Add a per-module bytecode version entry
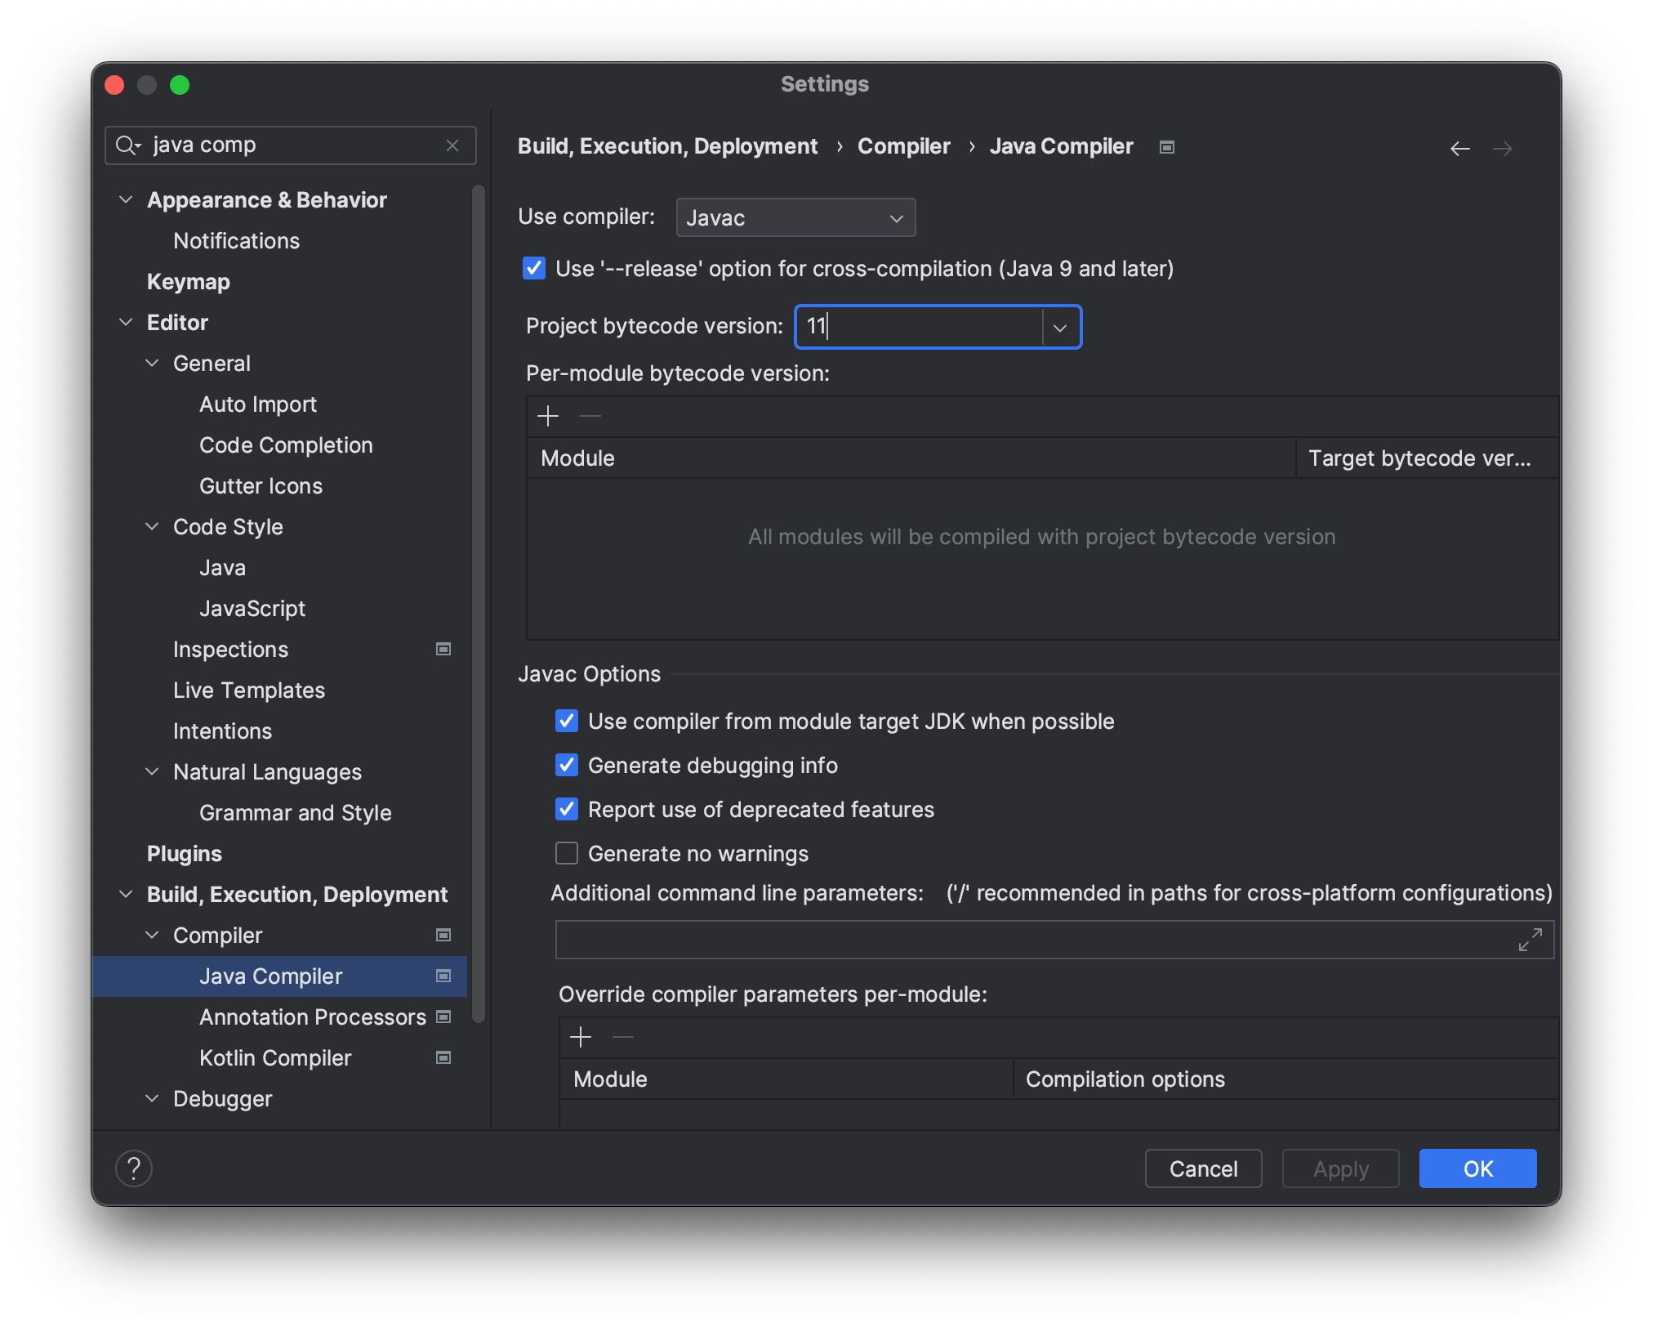The image size is (1653, 1327). (x=548, y=417)
